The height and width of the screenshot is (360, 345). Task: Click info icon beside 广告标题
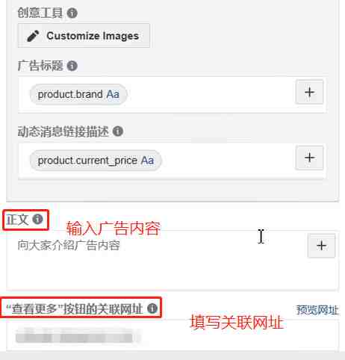(x=72, y=66)
